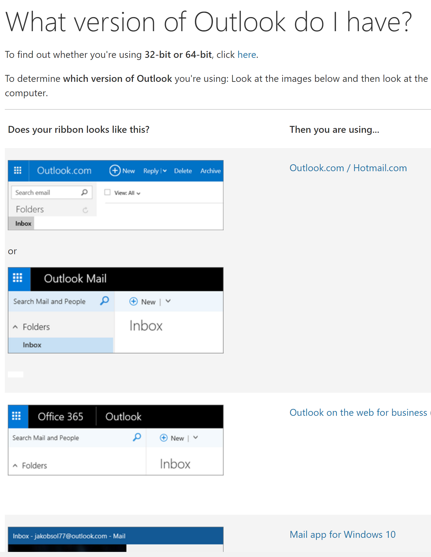Click the New plus icon in Office 365 image
The width and height of the screenshot is (431, 557).
(x=163, y=438)
